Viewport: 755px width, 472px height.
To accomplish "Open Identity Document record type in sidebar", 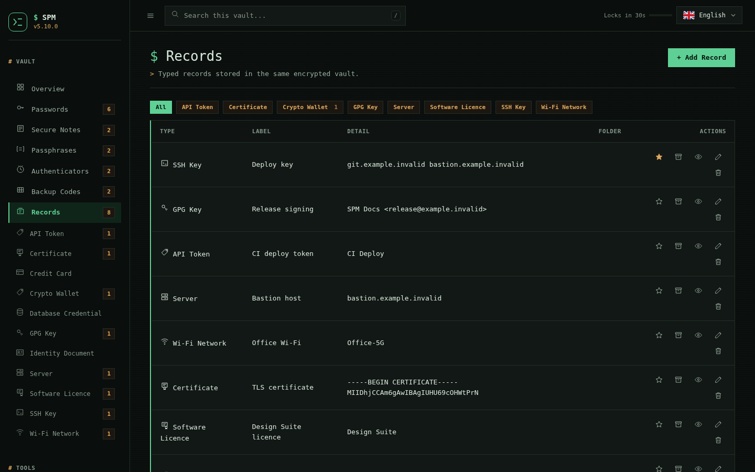I will pos(65,353).
